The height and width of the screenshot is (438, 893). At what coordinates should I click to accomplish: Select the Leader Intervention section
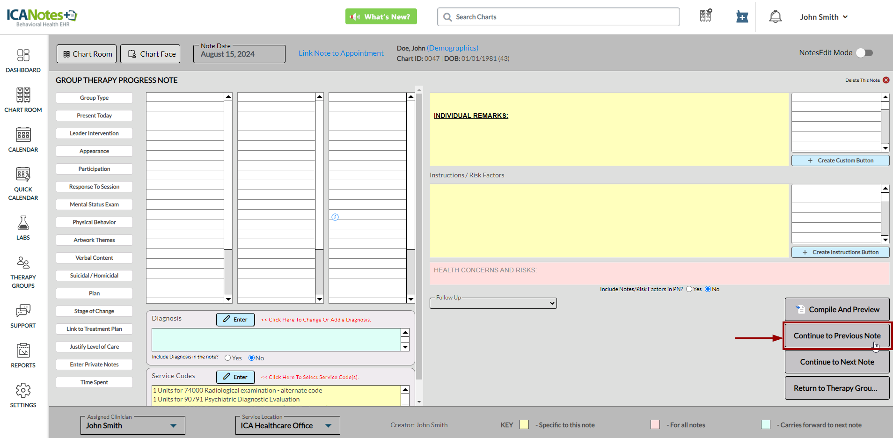point(94,133)
